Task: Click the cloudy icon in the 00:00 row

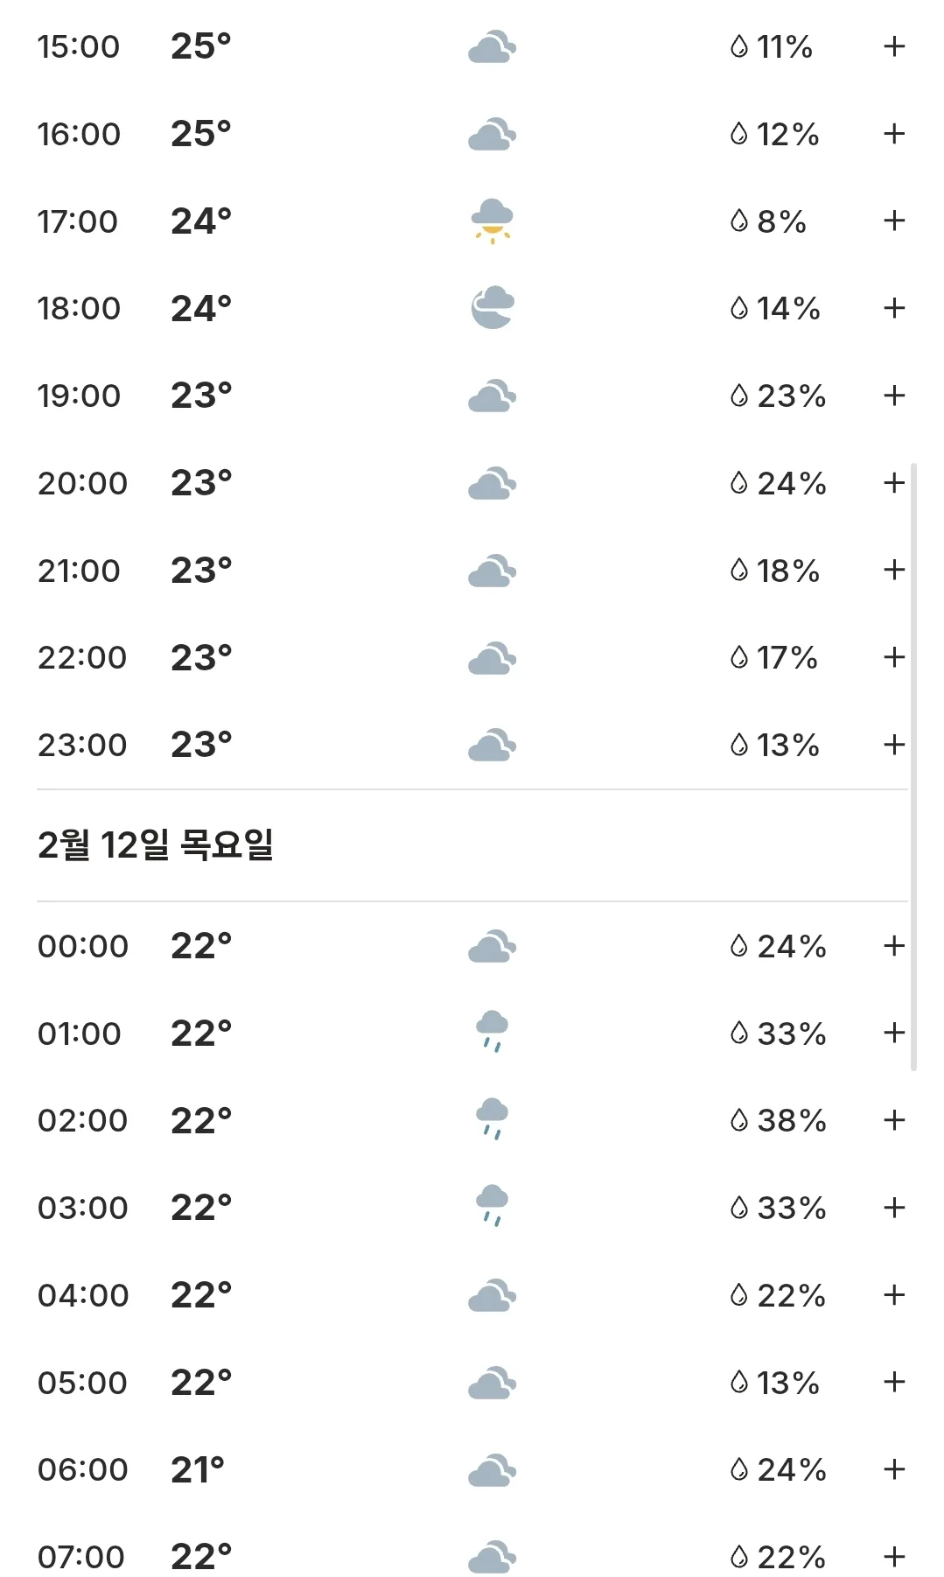Action: pyautogui.click(x=493, y=946)
